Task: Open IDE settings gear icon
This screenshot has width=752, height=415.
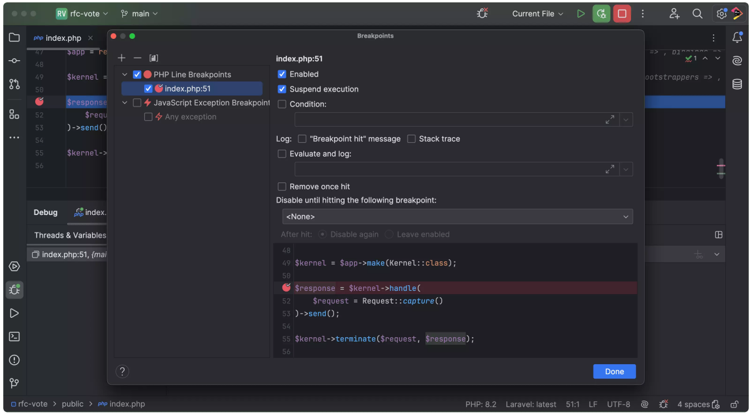Action: [x=721, y=14]
